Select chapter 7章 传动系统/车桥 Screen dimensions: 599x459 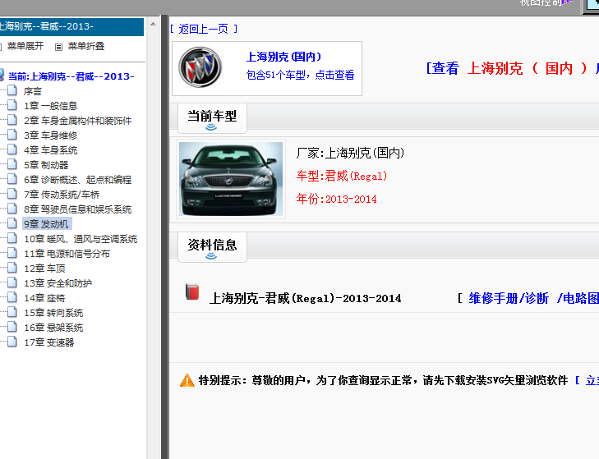coord(62,195)
